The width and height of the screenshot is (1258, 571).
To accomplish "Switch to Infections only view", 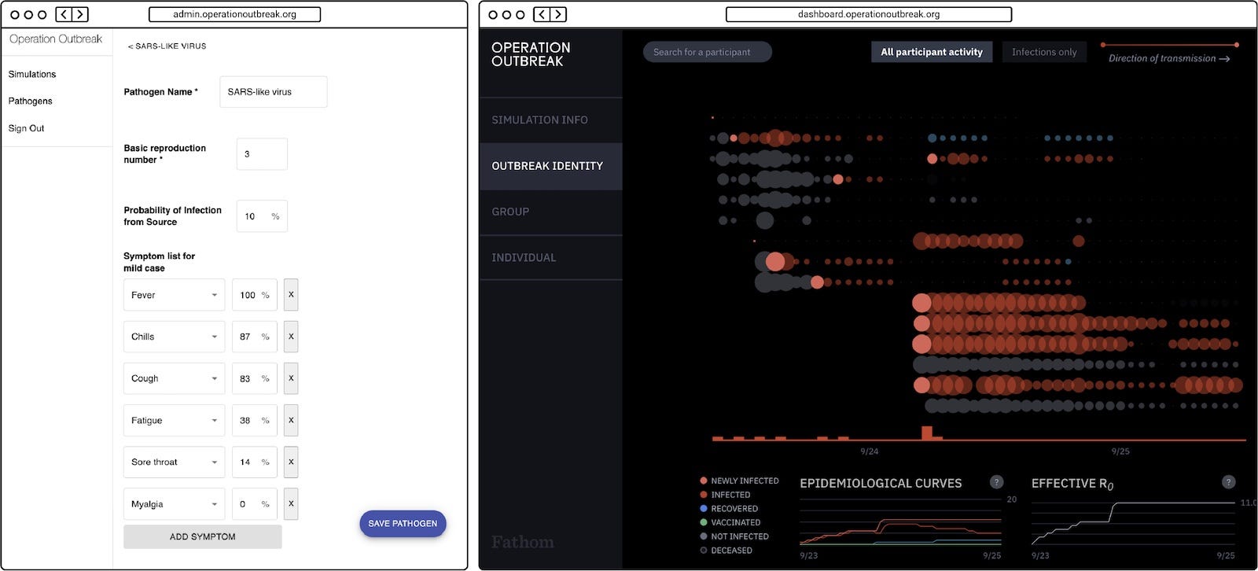I will [1044, 52].
